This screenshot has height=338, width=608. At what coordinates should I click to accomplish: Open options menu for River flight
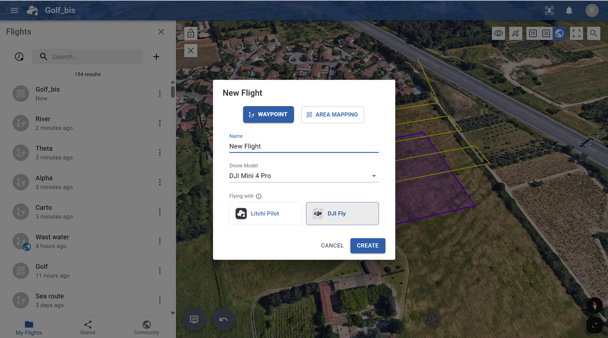tap(160, 123)
